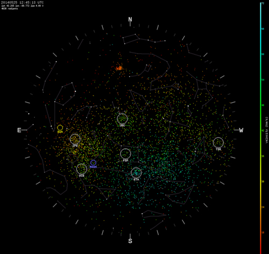269x254 pixels.
Task: Click the latitude and longitude text line
Action: click(x=23, y=6)
